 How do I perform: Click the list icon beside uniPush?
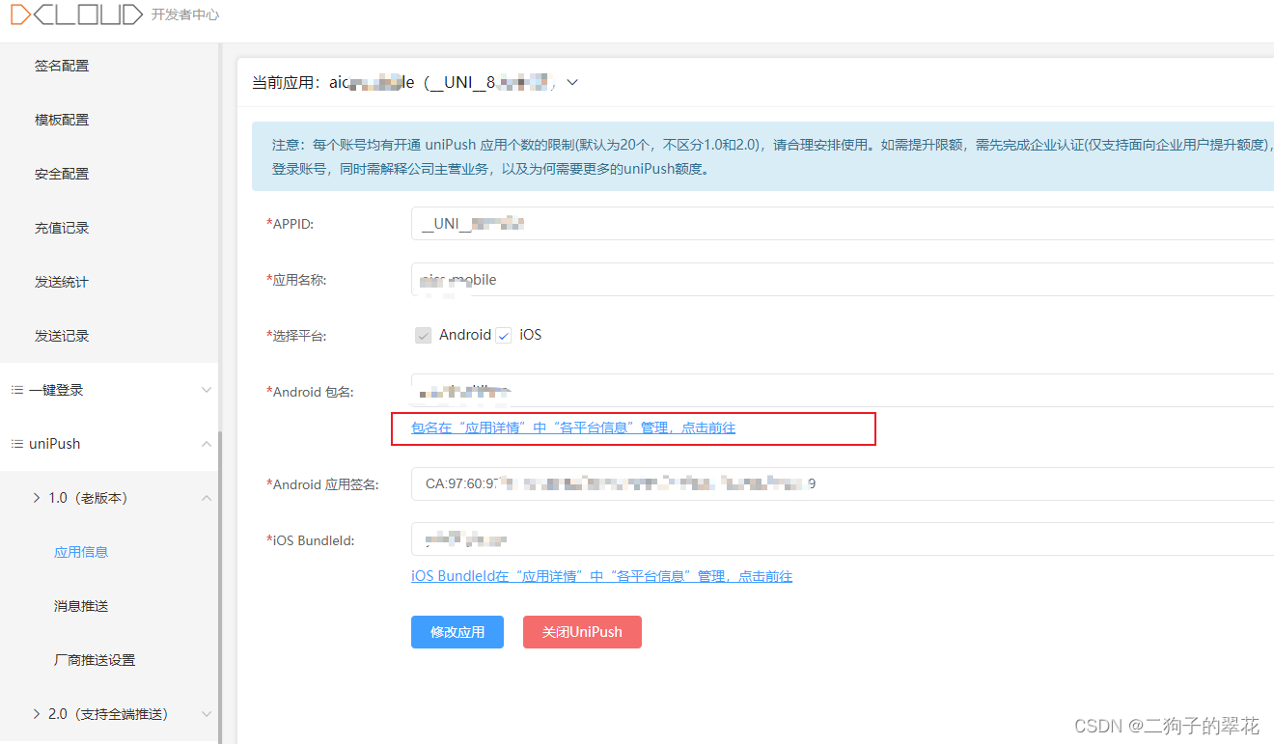(16, 444)
